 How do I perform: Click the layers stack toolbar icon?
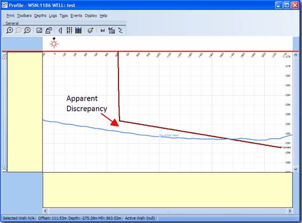[90, 31]
